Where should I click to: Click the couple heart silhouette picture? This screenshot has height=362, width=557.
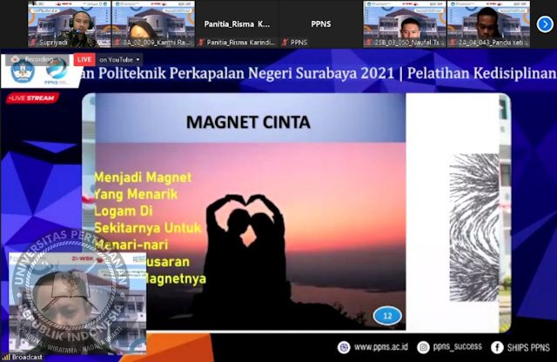click(x=251, y=236)
